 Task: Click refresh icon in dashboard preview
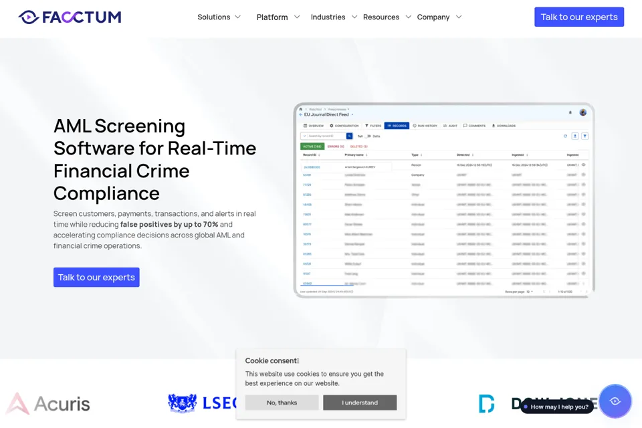coord(566,136)
